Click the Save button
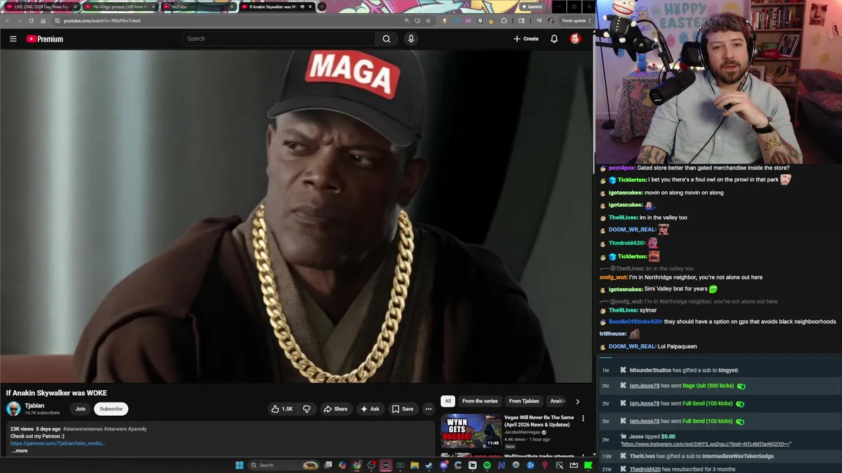This screenshot has width=842, height=473. 403,409
